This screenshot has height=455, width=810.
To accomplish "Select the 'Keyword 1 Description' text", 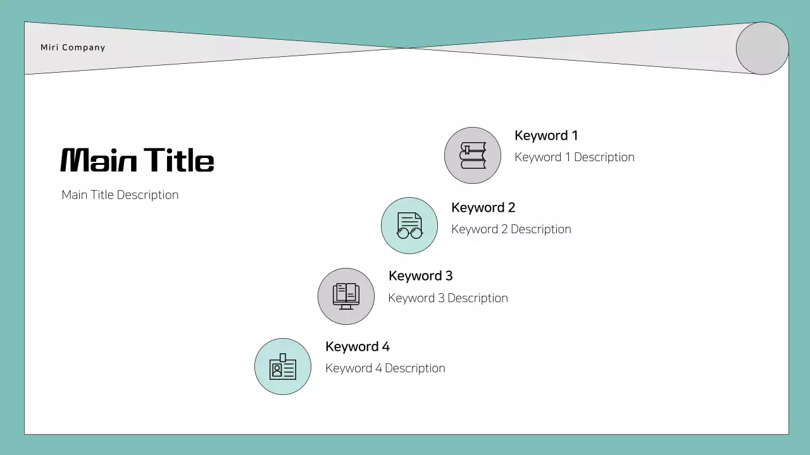I will click(574, 157).
